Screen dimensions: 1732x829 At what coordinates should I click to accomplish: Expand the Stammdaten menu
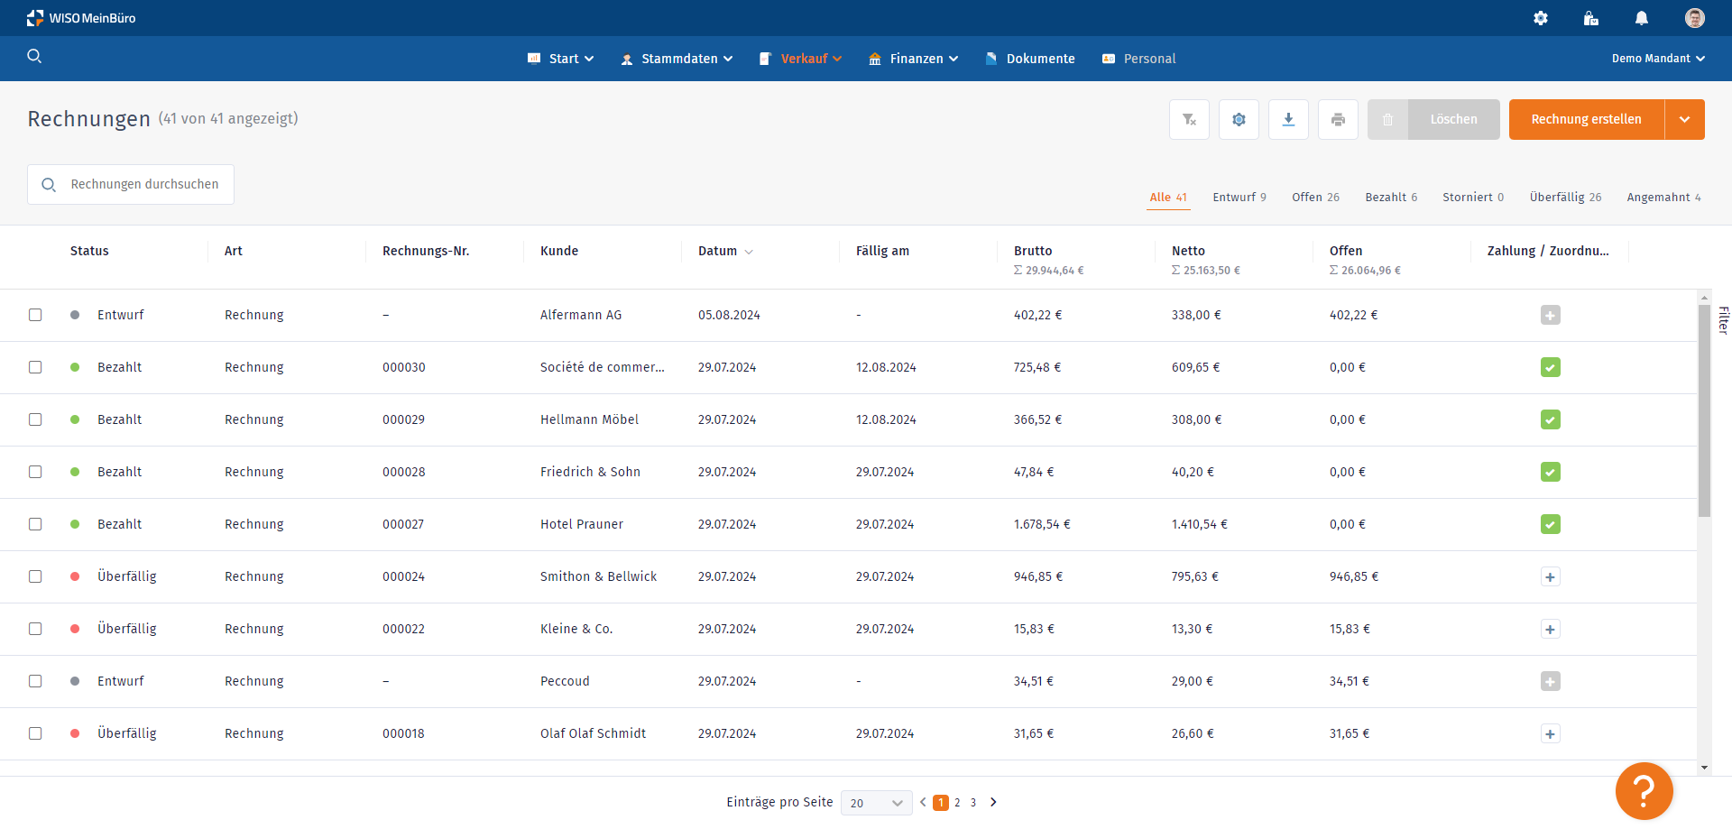coord(677,59)
